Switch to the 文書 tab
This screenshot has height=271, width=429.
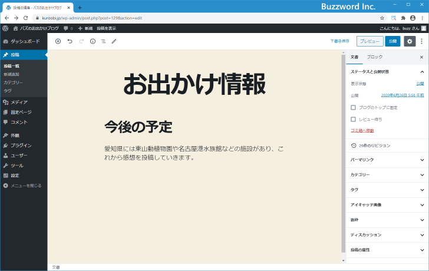[x=355, y=57]
